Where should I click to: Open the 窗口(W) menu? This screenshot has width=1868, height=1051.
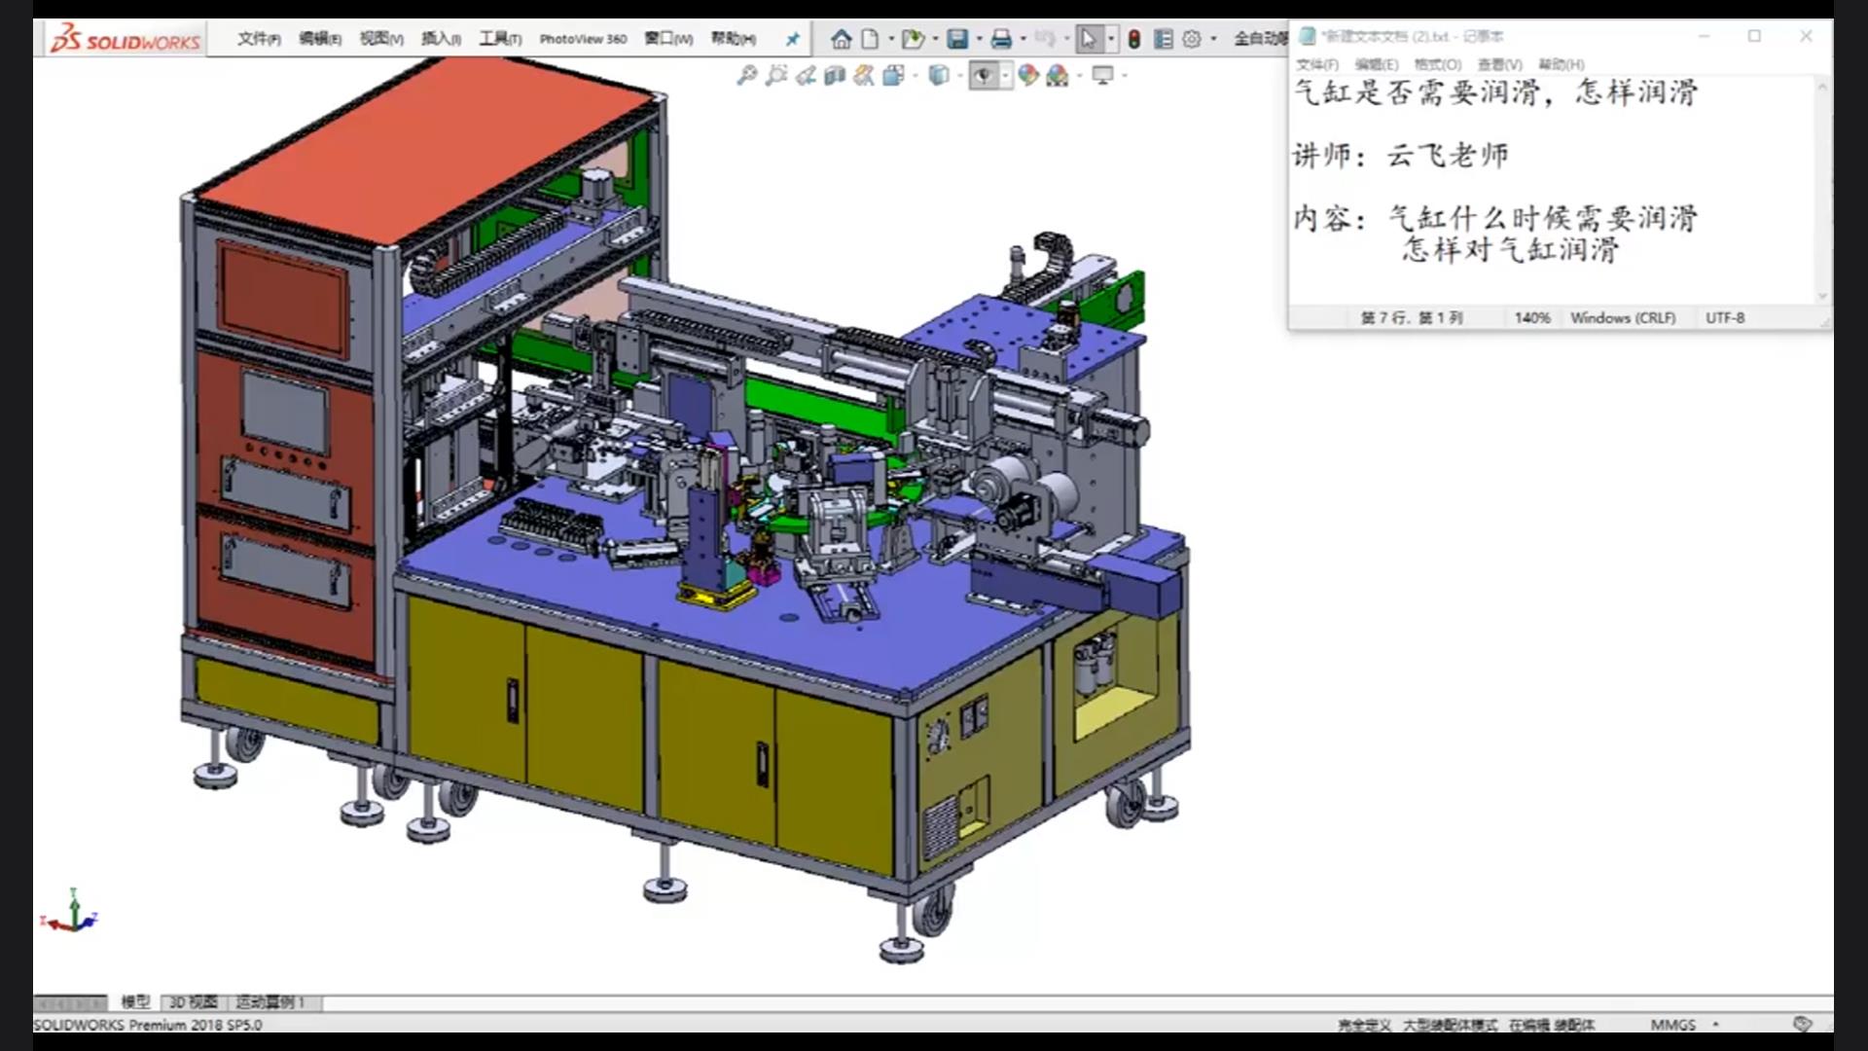[668, 39]
